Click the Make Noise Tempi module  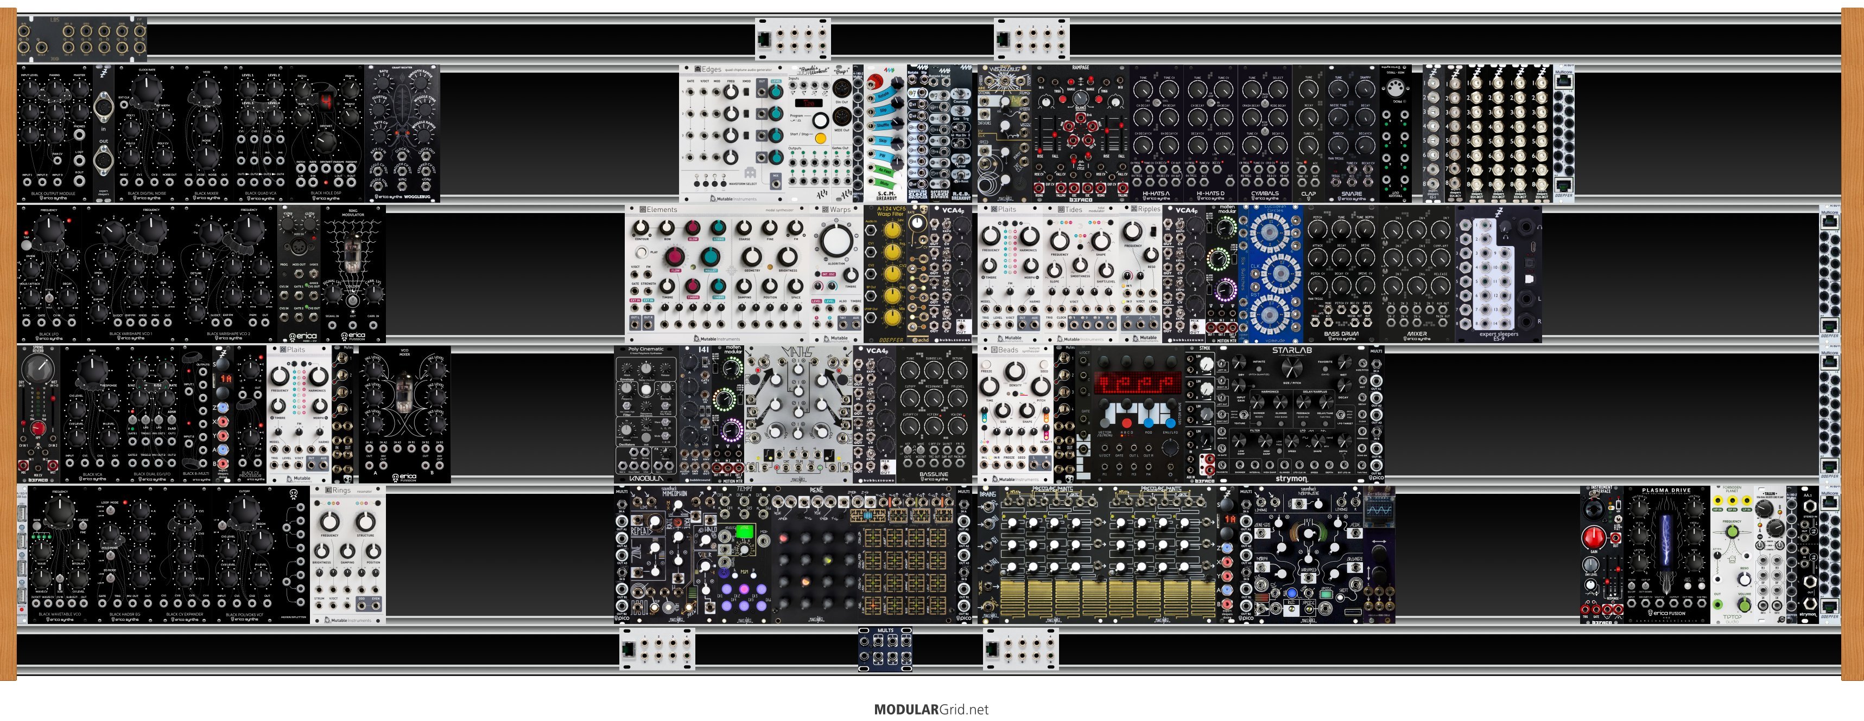click(744, 554)
